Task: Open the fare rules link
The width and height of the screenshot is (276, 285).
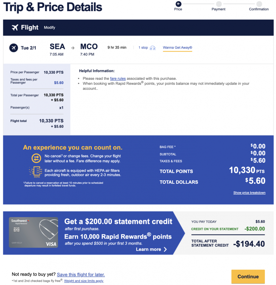Action: [x=117, y=78]
